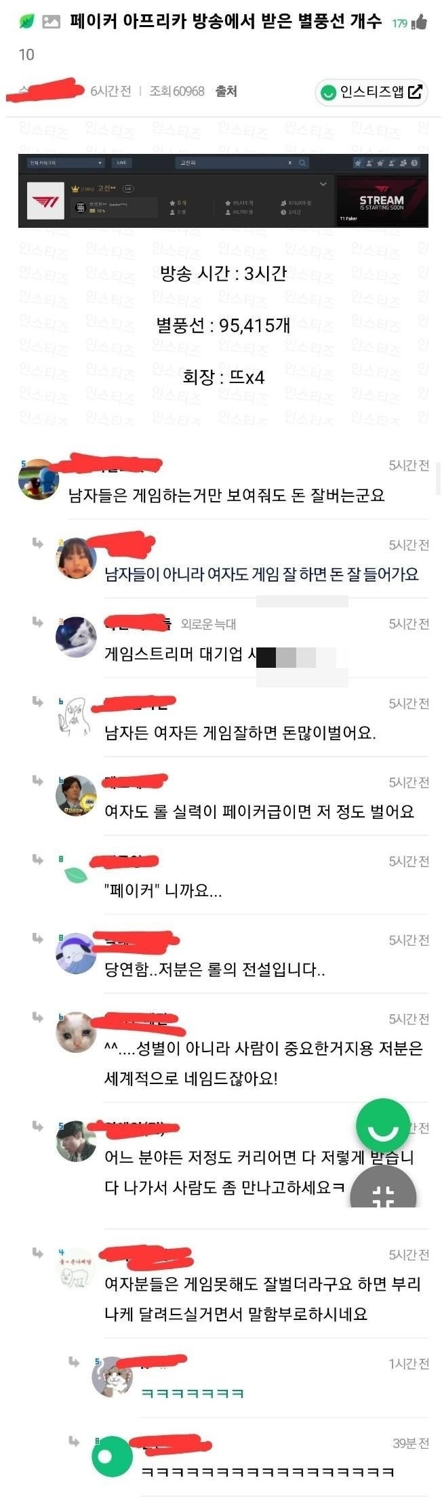Image resolution: width=442 pixels, height=1501 pixels.
Task: Select the comment 남자들은 게임하는거만 보여줘도
Action: tap(226, 496)
